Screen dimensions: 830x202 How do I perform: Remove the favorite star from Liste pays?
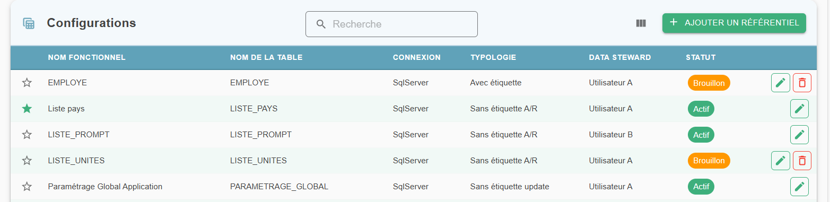pos(27,109)
